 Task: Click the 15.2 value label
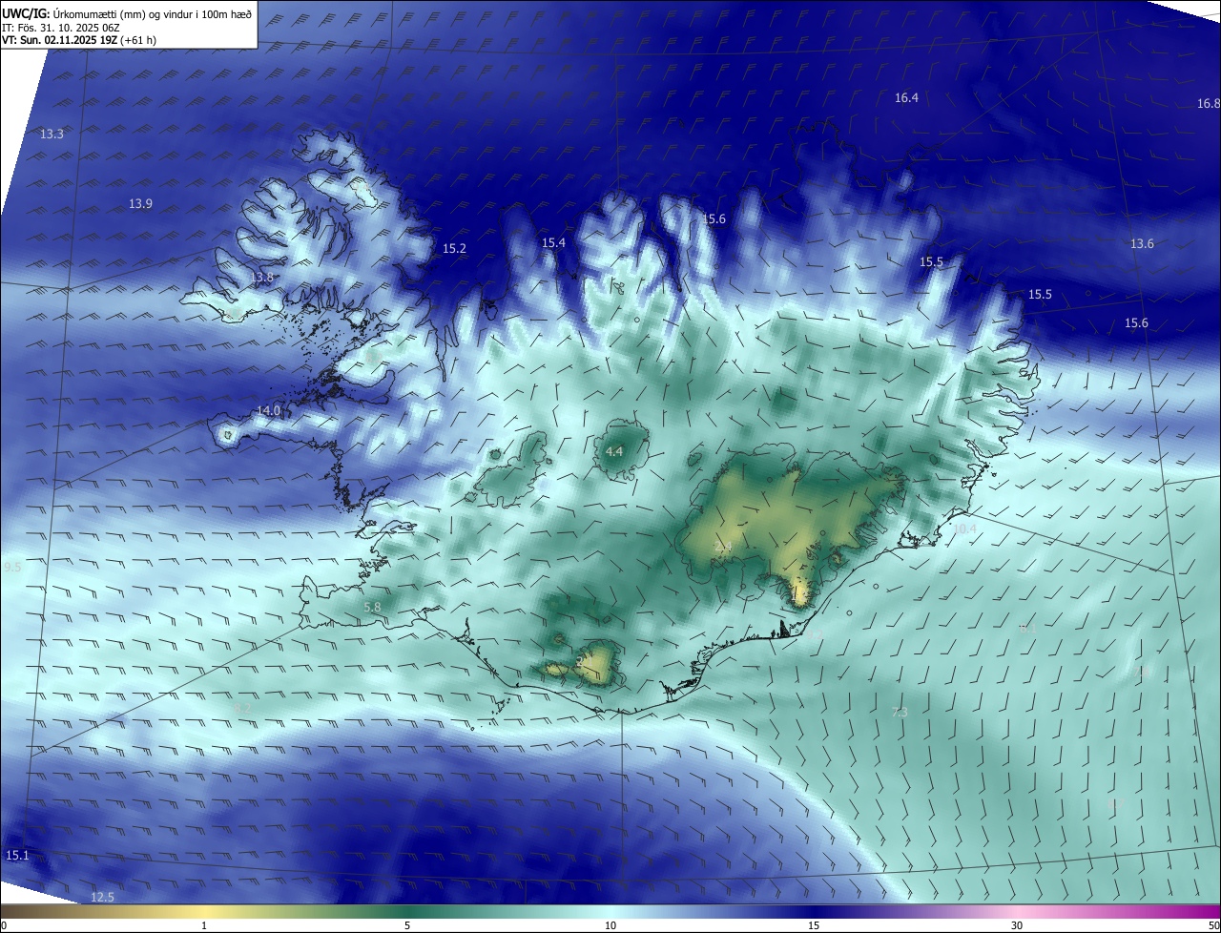454,249
